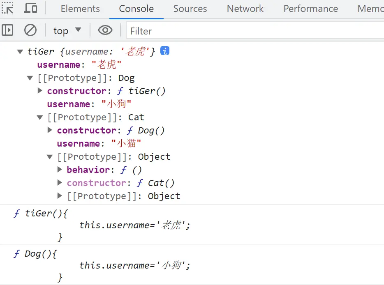The height and width of the screenshot is (285, 384).
Task: Clear the console with the ban icon
Action: [30, 30]
